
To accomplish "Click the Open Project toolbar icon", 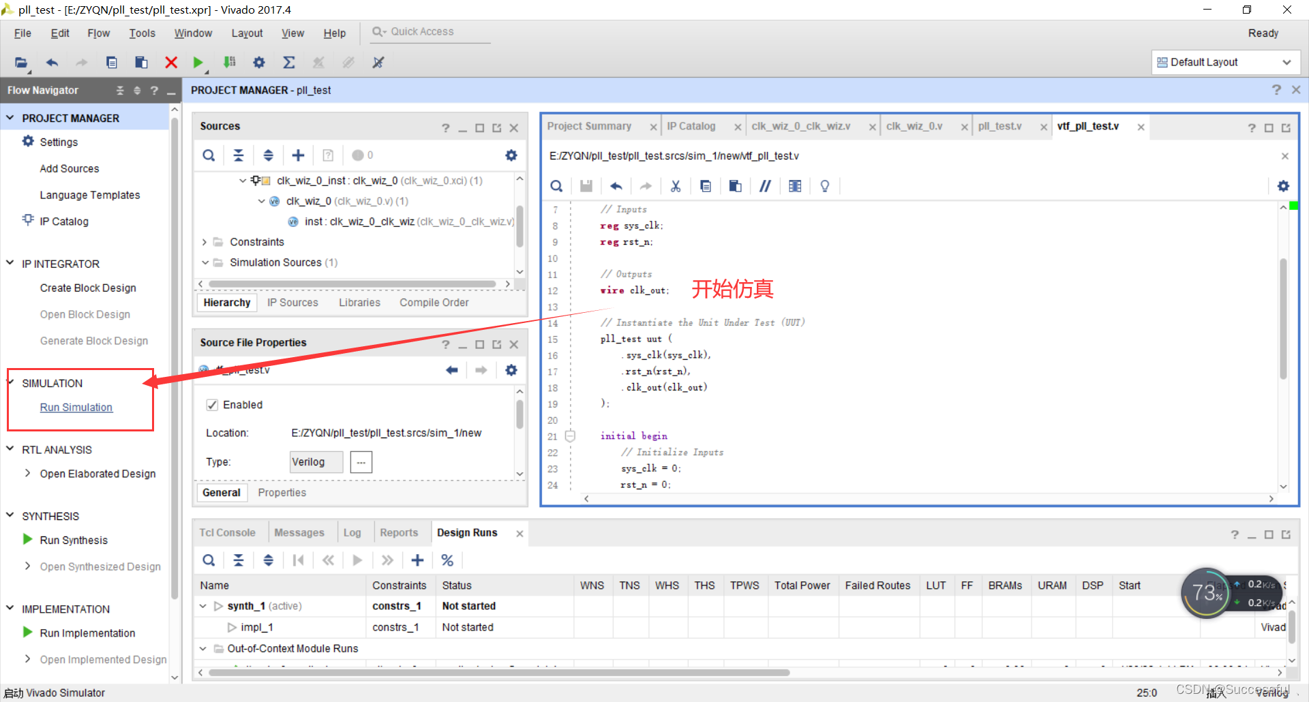I will [22, 63].
